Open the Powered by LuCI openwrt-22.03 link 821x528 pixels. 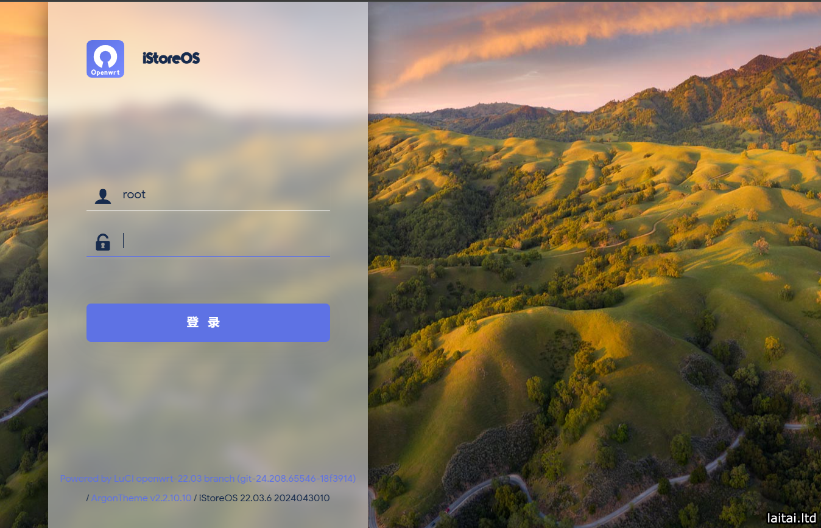[x=208, y=479]
